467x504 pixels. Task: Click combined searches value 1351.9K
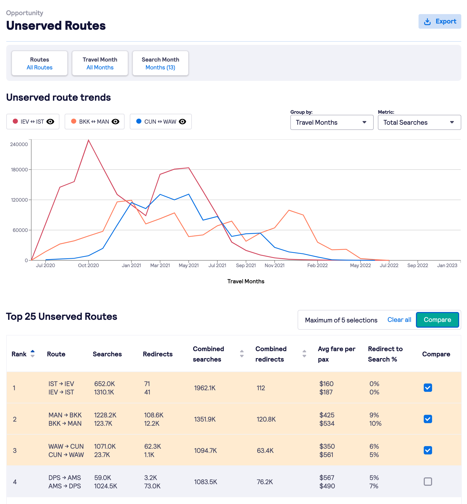(x=205, y=419)
